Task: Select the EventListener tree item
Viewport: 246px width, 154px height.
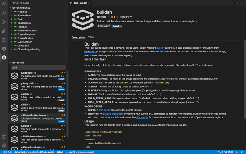Action: coord(25,42)
